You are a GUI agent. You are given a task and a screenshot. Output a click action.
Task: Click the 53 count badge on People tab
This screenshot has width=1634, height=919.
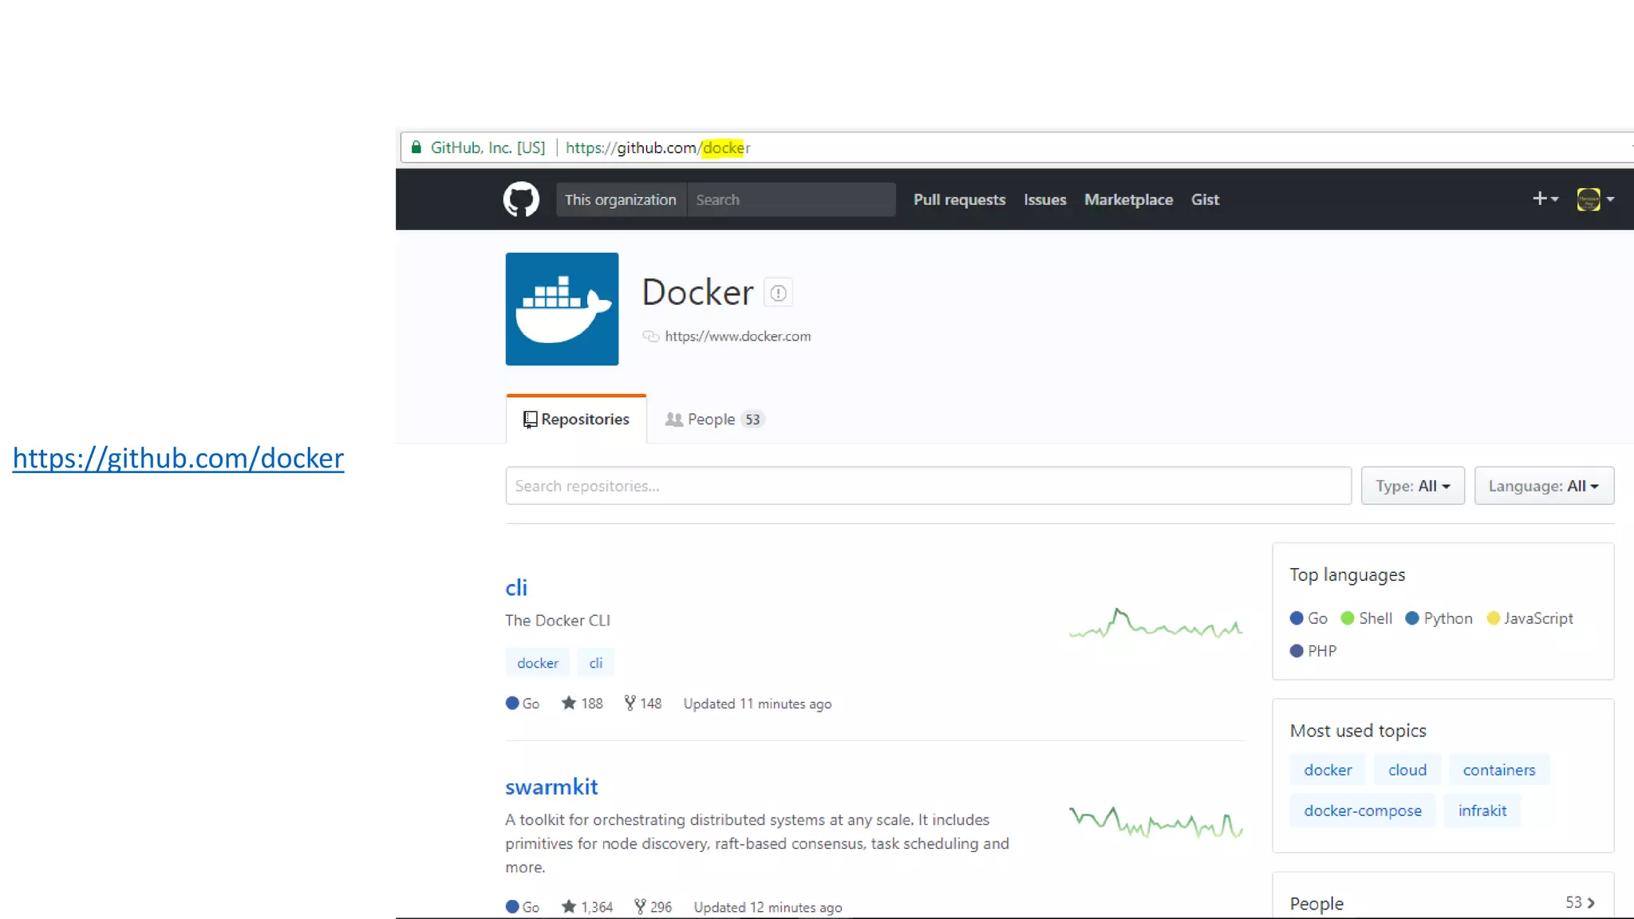pos(752,420)
